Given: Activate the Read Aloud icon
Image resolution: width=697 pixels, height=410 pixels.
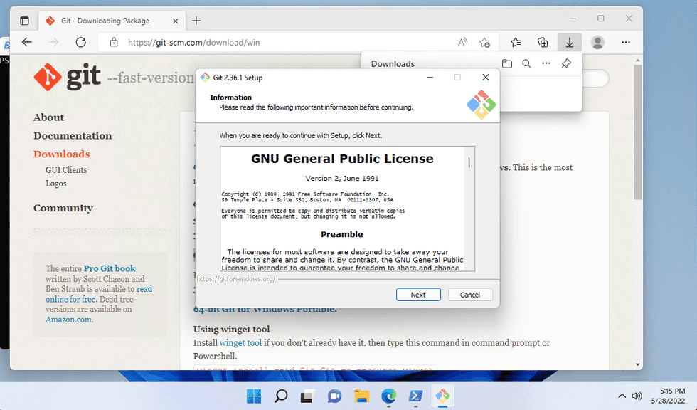Looking at the screenshot, I should (x=462, y=43).
